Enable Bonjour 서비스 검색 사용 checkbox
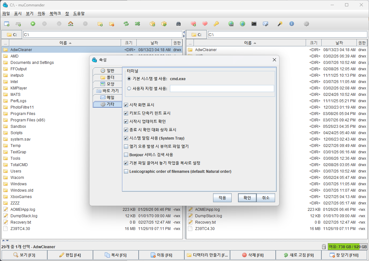This screenshot has height=261, width=369. point(126,155)
